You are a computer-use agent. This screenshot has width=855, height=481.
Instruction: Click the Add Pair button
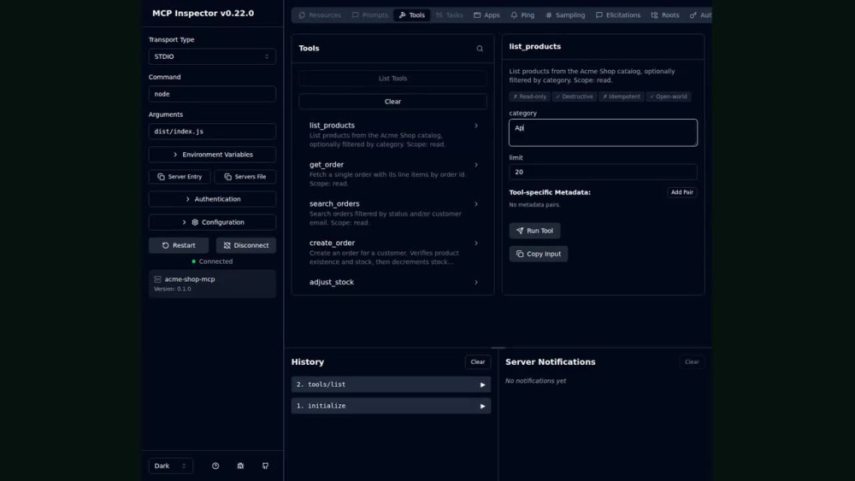[681, 192]
